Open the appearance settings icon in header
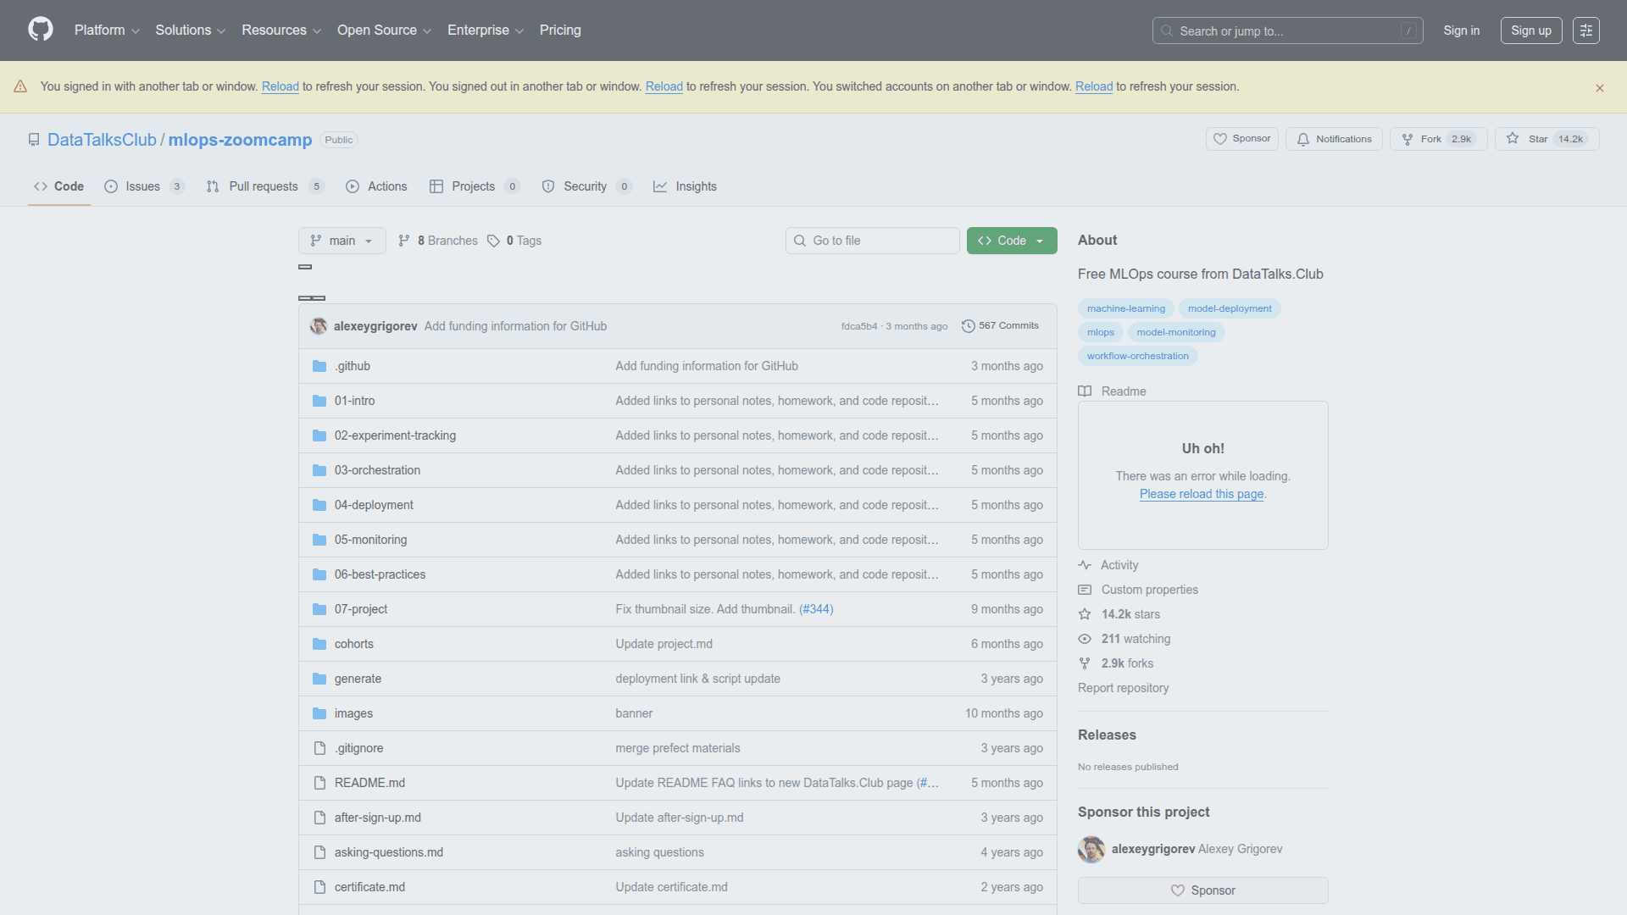This screenshot has width=1627, height=915. (x=1585, y=30)
